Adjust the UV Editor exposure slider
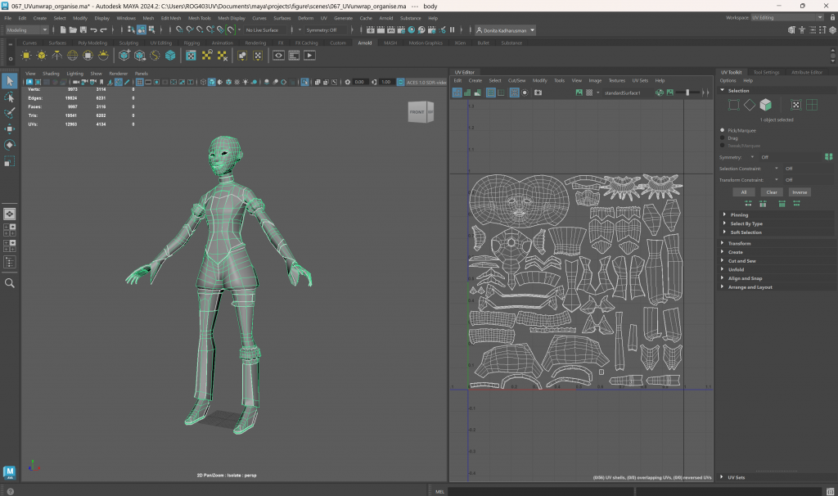 [x=687, y=92]
